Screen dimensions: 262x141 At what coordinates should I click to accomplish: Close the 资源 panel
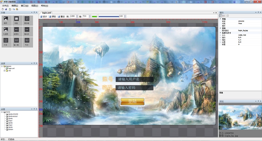click(x=36, y=63)
